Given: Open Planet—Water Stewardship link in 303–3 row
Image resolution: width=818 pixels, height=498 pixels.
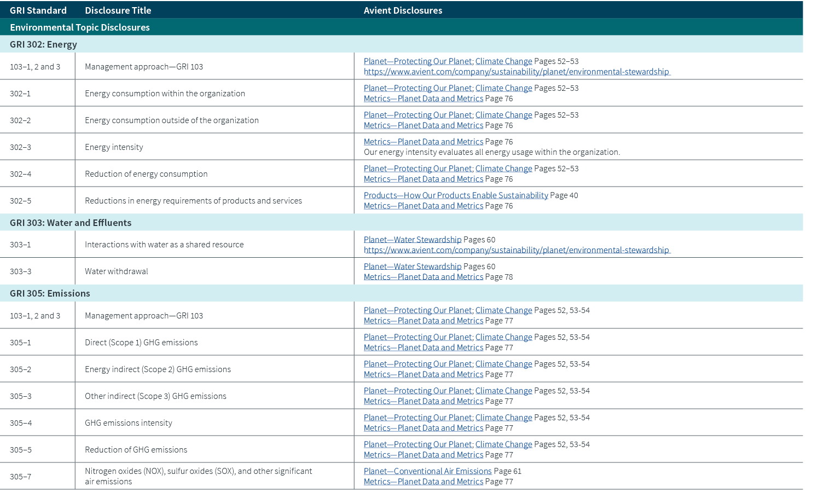Looking at the screenshot, I should pyautogui.click(x=412, y=267).
